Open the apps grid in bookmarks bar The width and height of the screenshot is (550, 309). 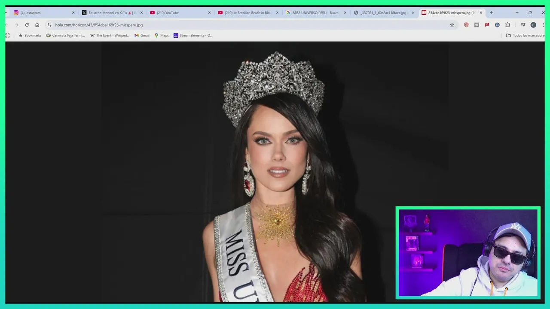(7, 35)
